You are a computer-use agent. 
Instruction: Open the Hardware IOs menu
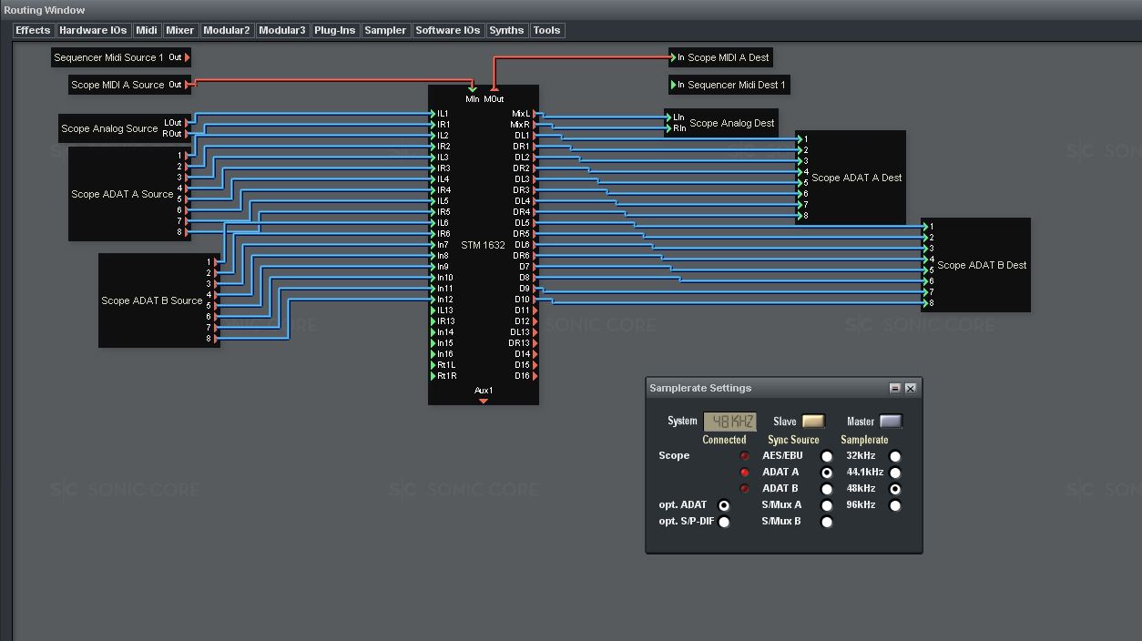(93, 30)
